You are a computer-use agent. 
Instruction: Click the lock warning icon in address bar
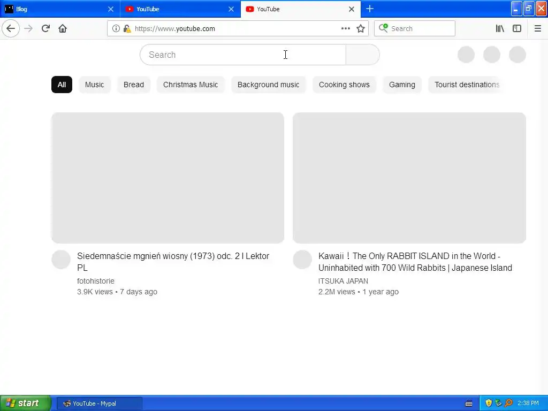coord(127,28)
